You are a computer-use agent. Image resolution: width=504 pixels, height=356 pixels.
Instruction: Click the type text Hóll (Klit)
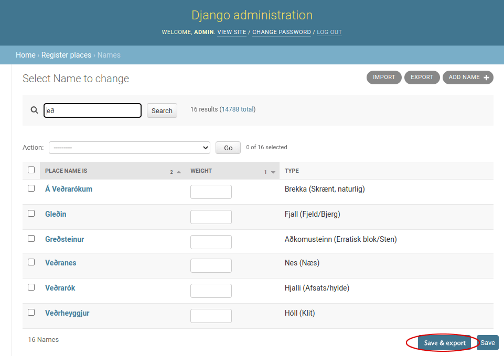[x=299, y=313]
